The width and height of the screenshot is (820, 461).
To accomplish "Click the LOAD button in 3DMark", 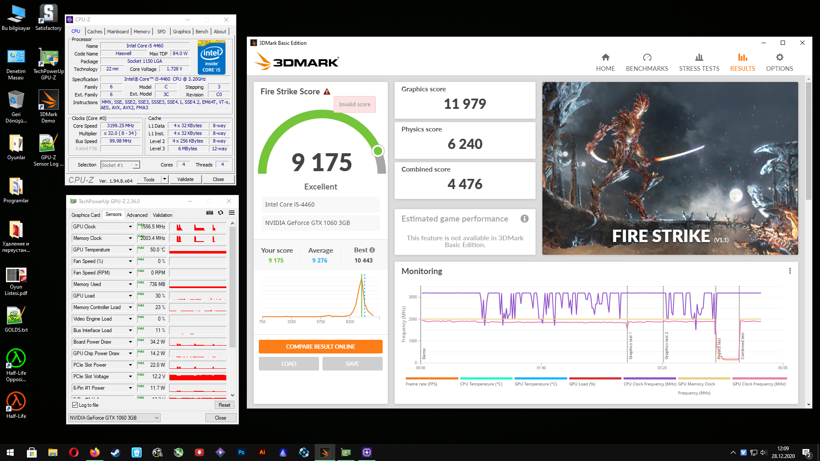I will (x=289, y=364).
